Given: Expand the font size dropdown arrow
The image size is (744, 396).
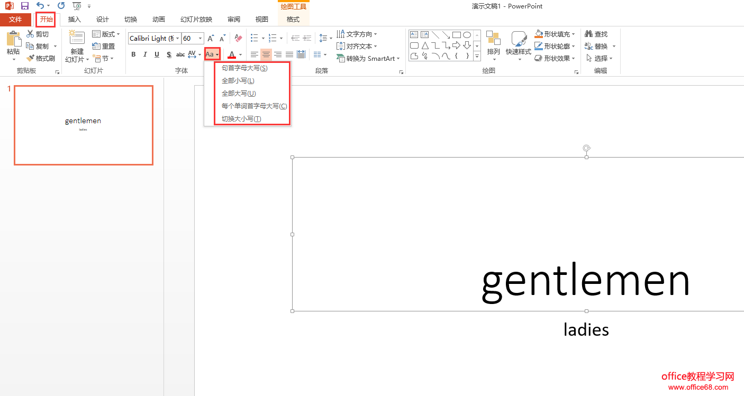Looking at the screenshot, I should 200,38.
